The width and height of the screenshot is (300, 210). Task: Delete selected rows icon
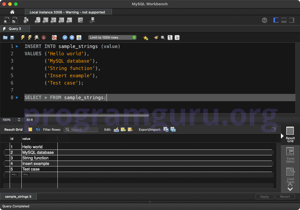(130, 130)
